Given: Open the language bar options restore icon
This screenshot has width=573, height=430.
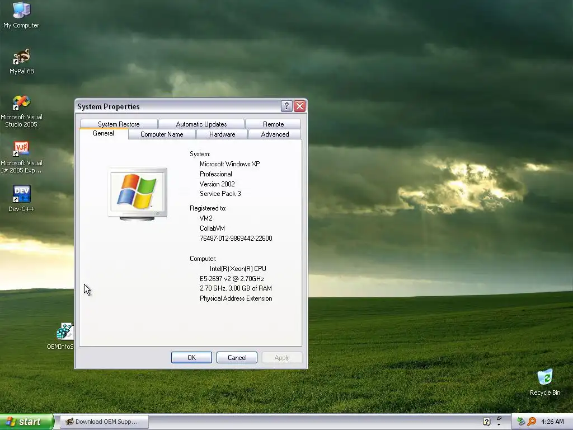Looking at the screenshot, I should pyautogui.click(x=499, y=418).
